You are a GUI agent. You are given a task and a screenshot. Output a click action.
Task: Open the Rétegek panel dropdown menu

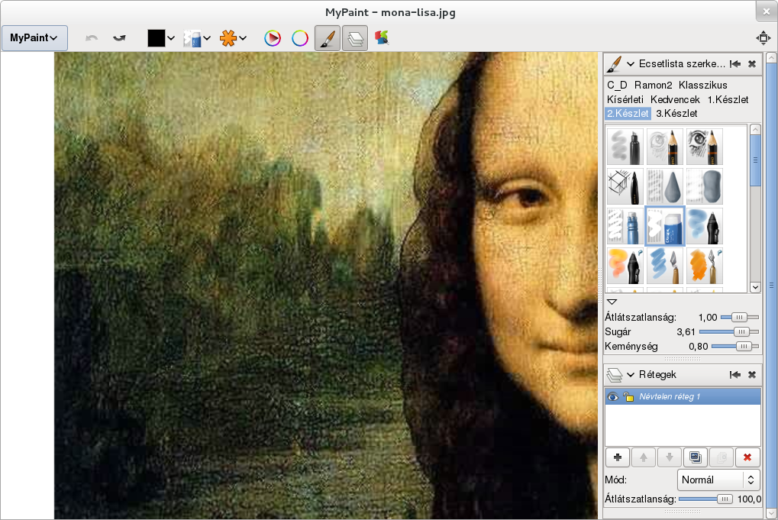point(631,375)
